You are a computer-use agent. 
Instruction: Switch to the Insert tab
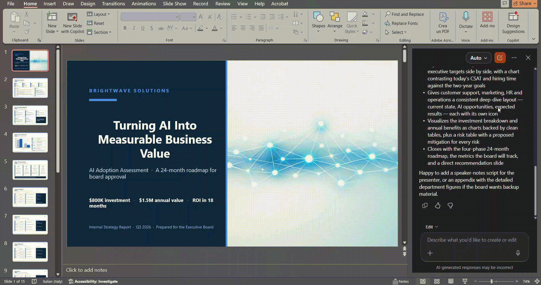[50, 4]
